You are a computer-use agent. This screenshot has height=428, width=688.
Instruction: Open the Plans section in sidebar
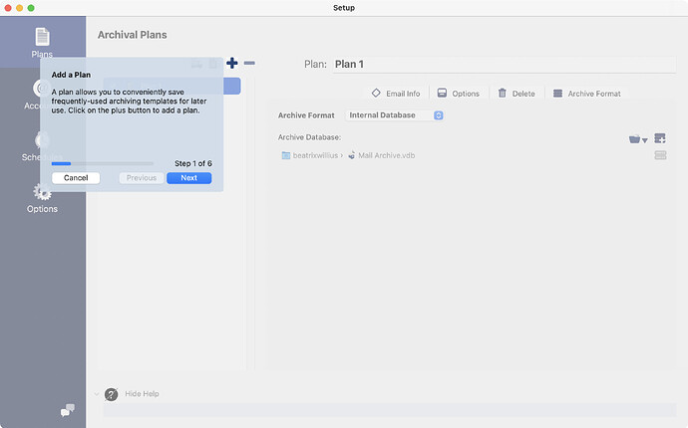pyautogui.click(x=43, y=43)
